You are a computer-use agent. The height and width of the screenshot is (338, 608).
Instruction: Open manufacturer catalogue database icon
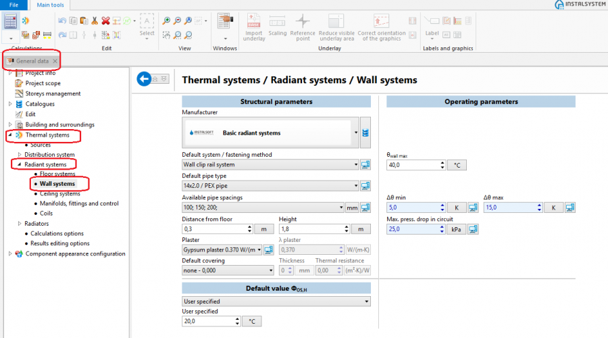point(365,133)
